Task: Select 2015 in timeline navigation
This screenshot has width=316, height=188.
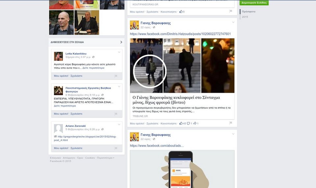Action: click(x=245, y=17)
